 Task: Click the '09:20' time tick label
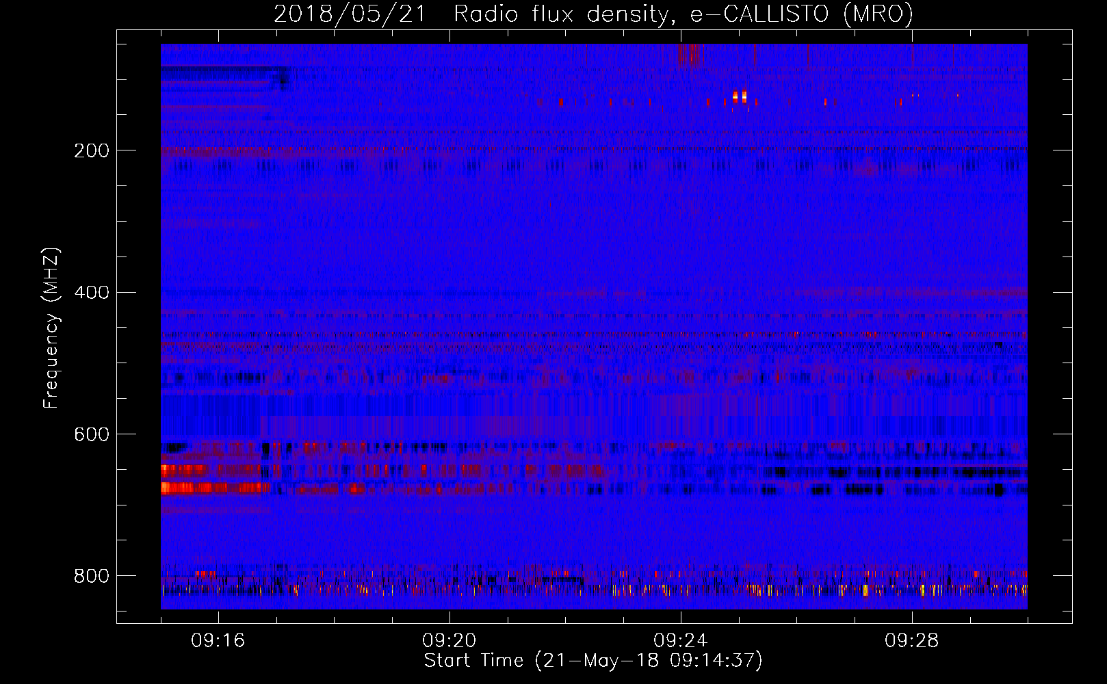[449, 641]
